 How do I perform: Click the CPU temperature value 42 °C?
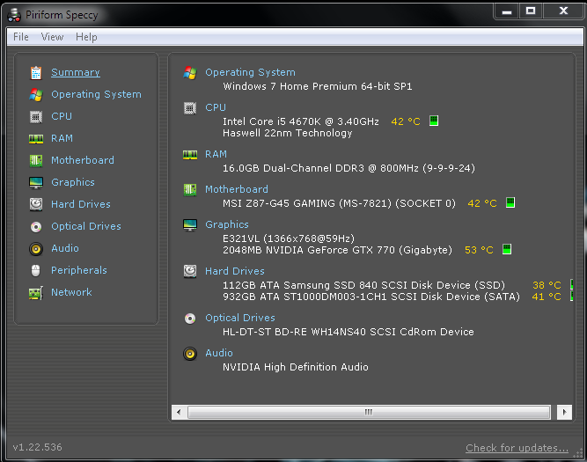[x=406, y=121]
